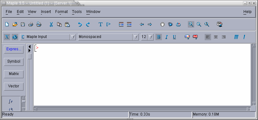Toggle bold formatting
258x120 pixels.
pyautogui.click(x=159, y=37)
